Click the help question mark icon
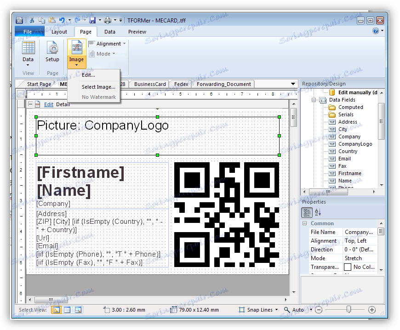This screenshot has height=330, width=400. pos(376,31)
